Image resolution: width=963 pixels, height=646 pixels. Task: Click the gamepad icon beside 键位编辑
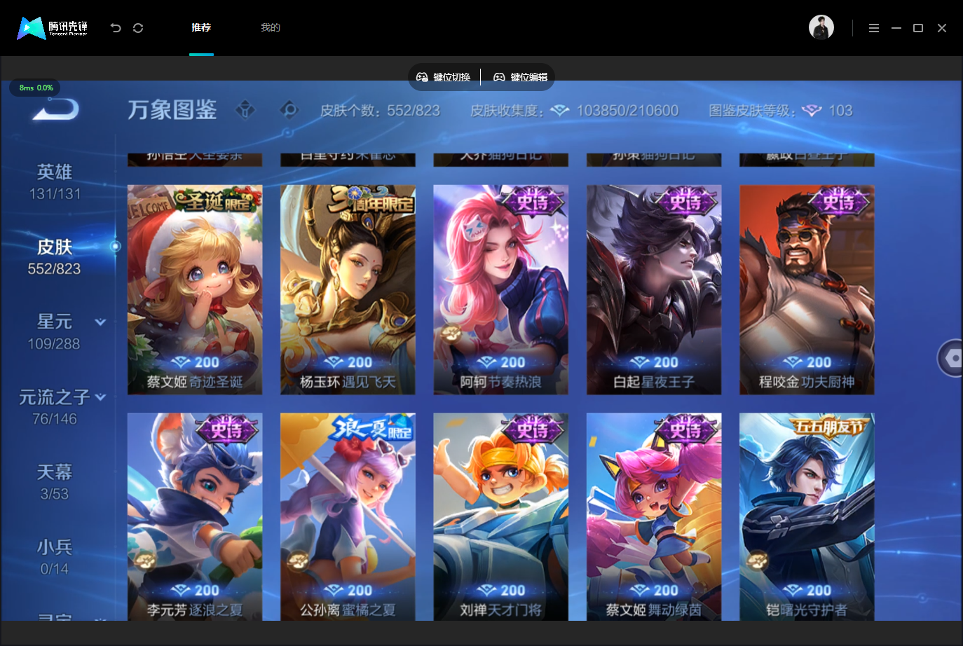pos(499,77)
